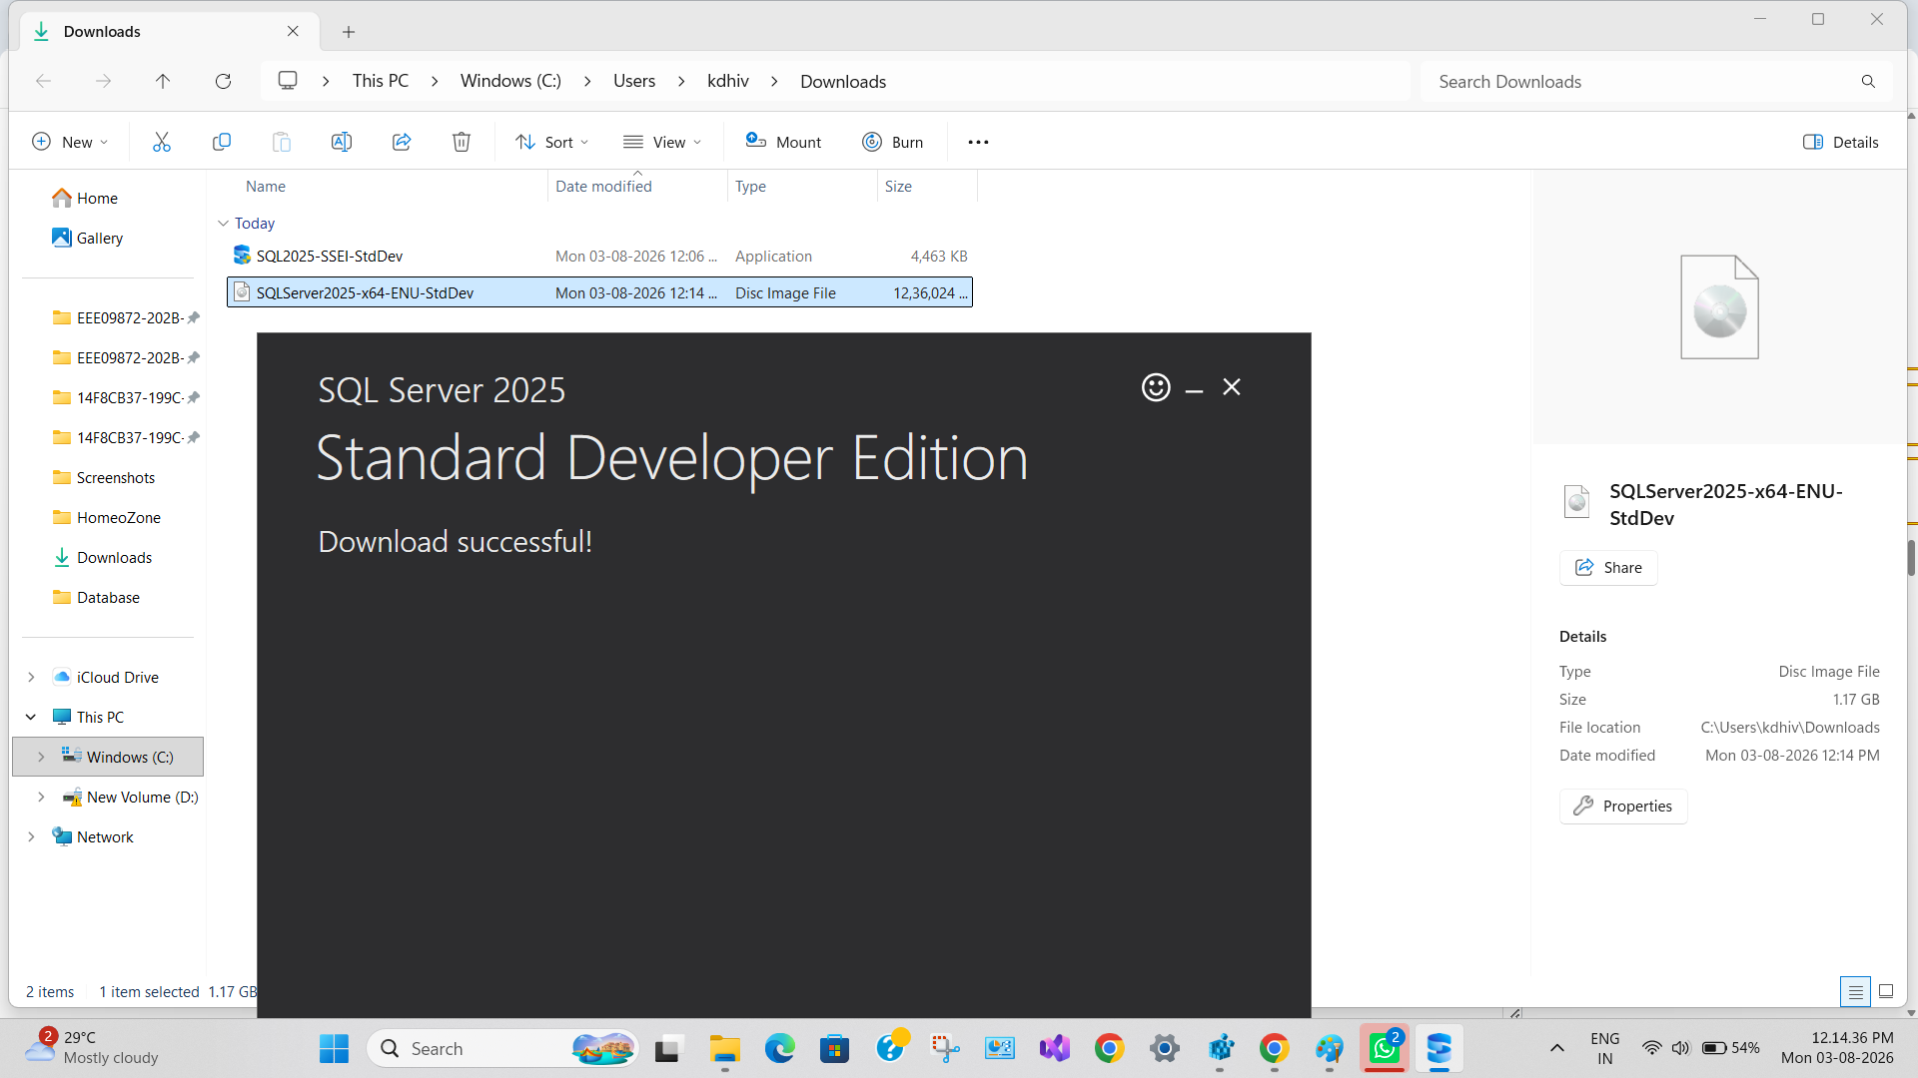Viewport: 1918px width, 1078px height.
Task: Open Gallery in navigation pane
Action: 99,239
